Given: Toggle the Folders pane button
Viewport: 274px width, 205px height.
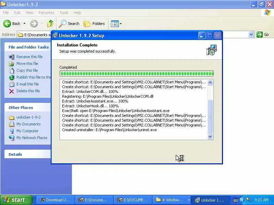Looking at the screenshot, I should [x=94, y=24].
